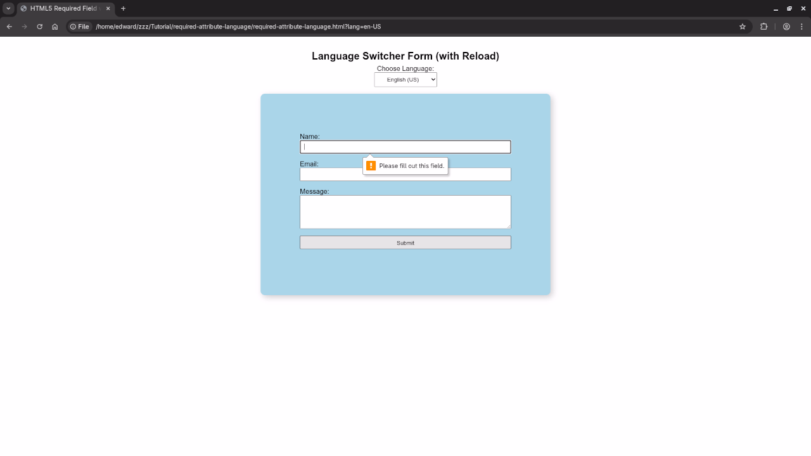Image resolution: width=811 pixels, height=456 pixels.
Task: Click the forward navigation arrow
Action: (24, 27)
